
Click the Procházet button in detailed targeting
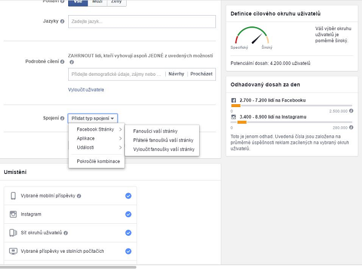[202, 74]
